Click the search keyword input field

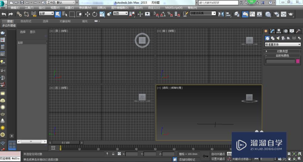point(218,3)
